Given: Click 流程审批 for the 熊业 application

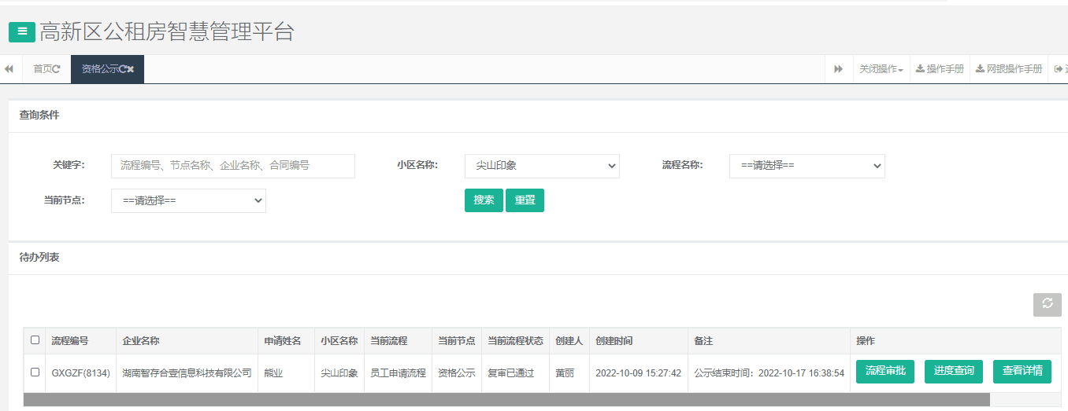Looking at the screenshot, I should pos(884,372).
